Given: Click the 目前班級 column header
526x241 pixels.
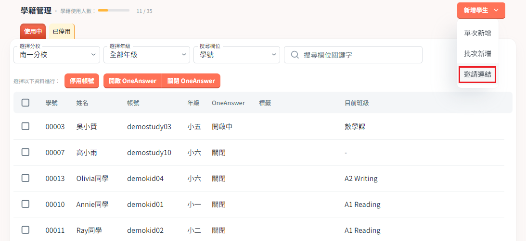Looking at the screenshot, I should coord(357,103).
